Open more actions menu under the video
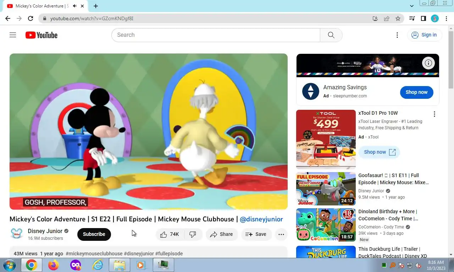Viewport: 454px width, 272px height. pyautogui.click(x=281, y=234)
